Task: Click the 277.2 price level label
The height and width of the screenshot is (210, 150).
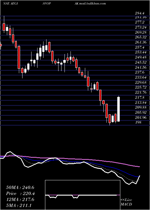Action: pos(139,22)
